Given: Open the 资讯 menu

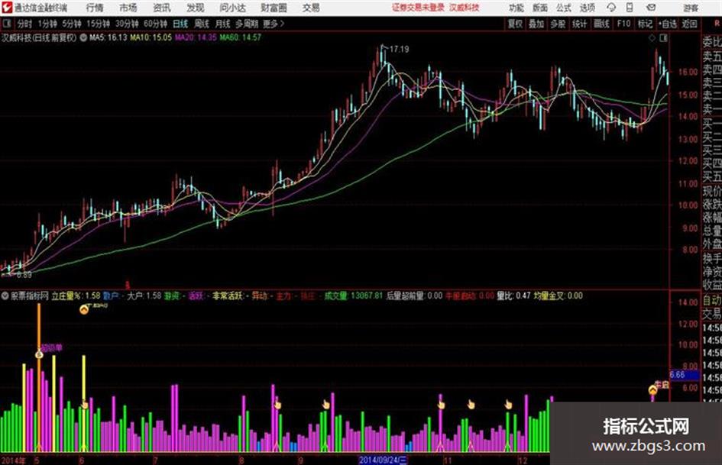Looking at the screenshot, I should (162, 8).
